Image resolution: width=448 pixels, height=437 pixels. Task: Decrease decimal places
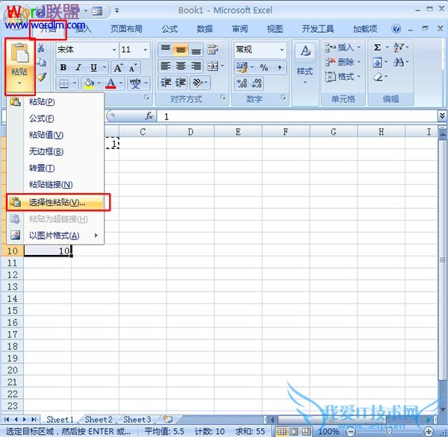point(257,83)
